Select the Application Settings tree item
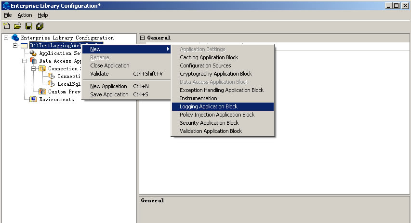The height and width of the screenshot is (223, 411). [60, 53]
